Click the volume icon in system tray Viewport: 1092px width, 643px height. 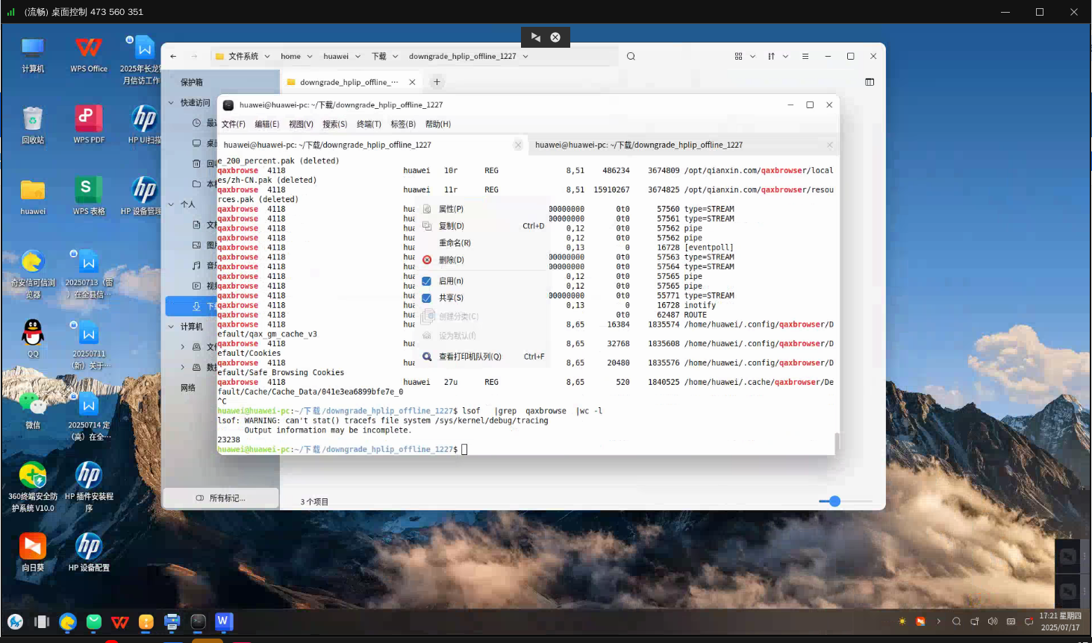coord(993,621)
